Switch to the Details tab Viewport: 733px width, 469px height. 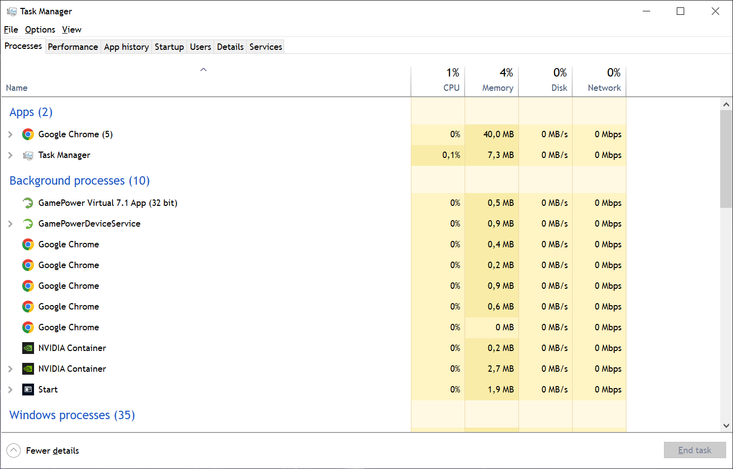(230, 47)
